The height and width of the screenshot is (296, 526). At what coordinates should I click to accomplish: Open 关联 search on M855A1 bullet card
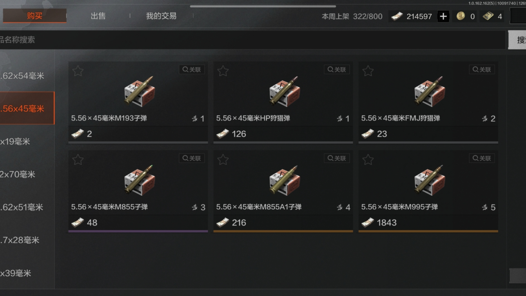(337, 158)
